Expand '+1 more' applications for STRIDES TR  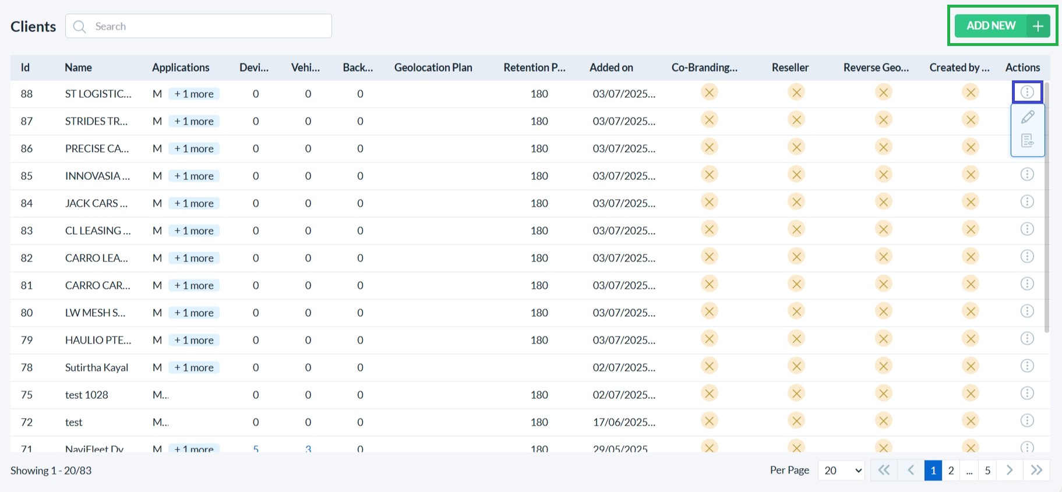194,121
